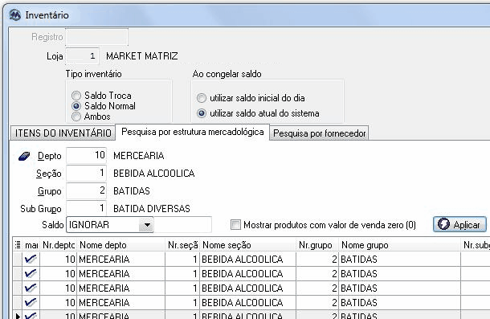Click the Depto number field
This screenshot has width=490, height=319.
click(86, 155)
